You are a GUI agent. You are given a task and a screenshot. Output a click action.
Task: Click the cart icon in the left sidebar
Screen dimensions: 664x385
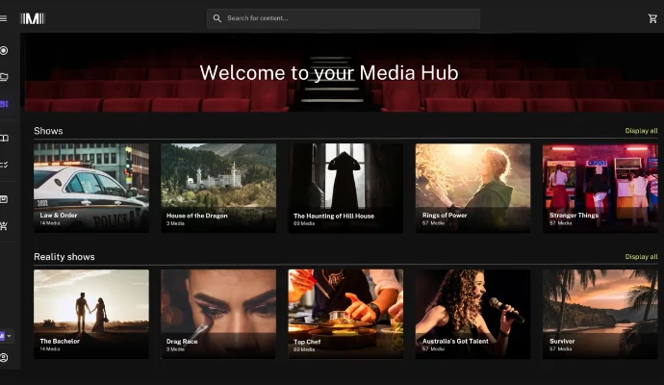point(4,226)
